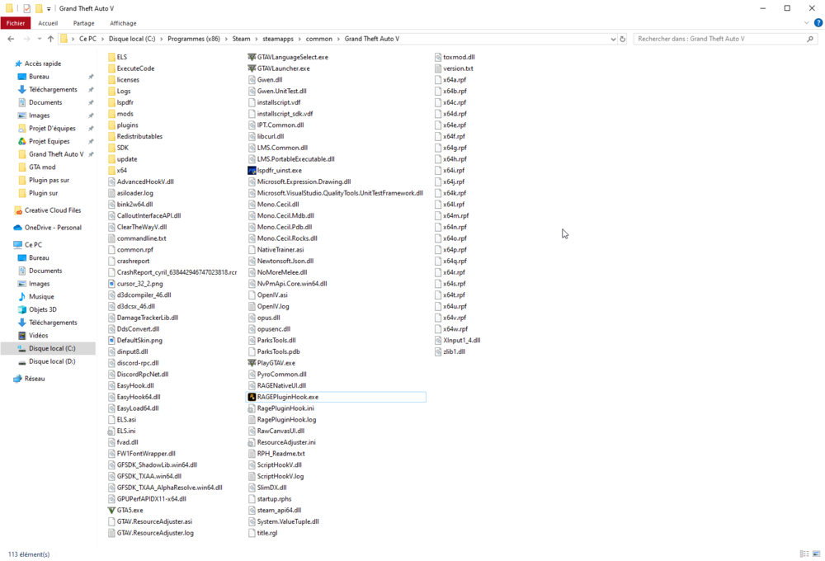Open the Accueil ribbon tab
The width and height of the screenshot is (825, 561).
click(x=48, y=23)
